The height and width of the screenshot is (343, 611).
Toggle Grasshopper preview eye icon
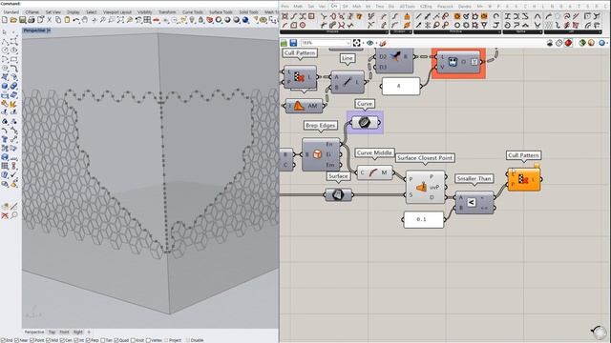click(369, 43)
